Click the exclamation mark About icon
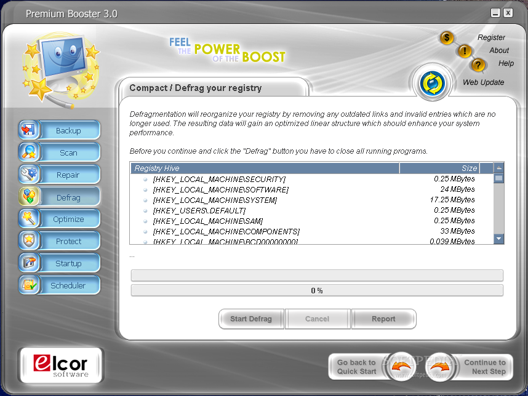Viewport: 528px width, 396px height. [x=465, y=51]
